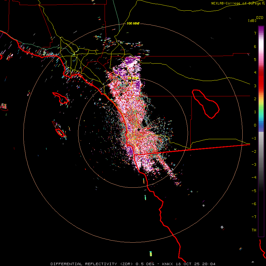Click the -2 value on the dB scale
This screenshot has width=266, height=266.
(254, 152)
